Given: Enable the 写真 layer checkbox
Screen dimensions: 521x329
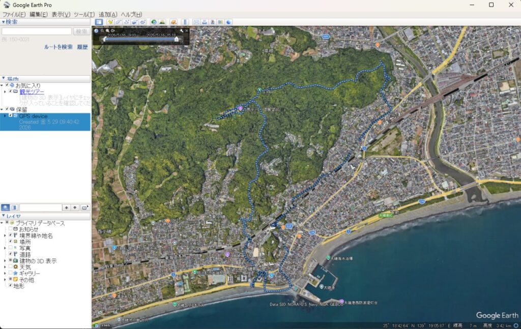Looking at the screenshot, I should [10, 248].
